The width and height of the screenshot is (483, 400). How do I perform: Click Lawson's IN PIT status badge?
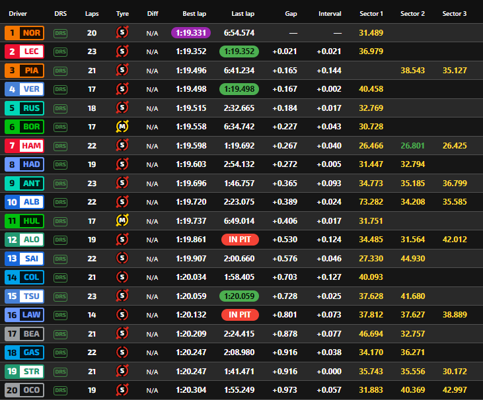click(x=240, y=315)
